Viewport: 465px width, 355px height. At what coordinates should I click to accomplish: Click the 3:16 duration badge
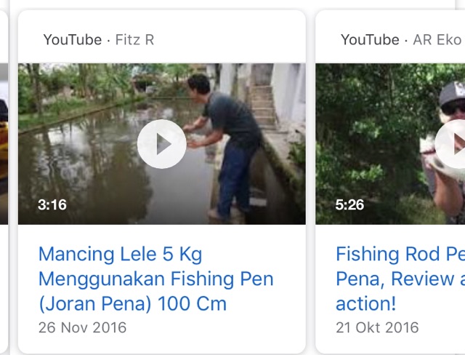52,204
